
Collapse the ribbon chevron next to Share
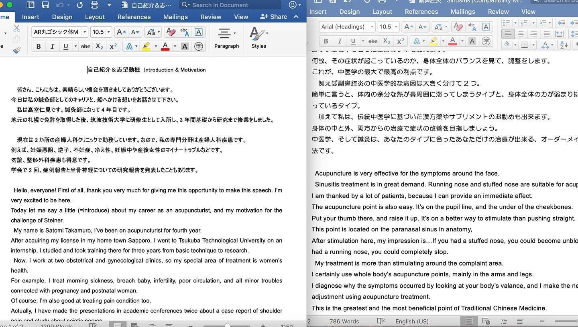pos(296,16)
